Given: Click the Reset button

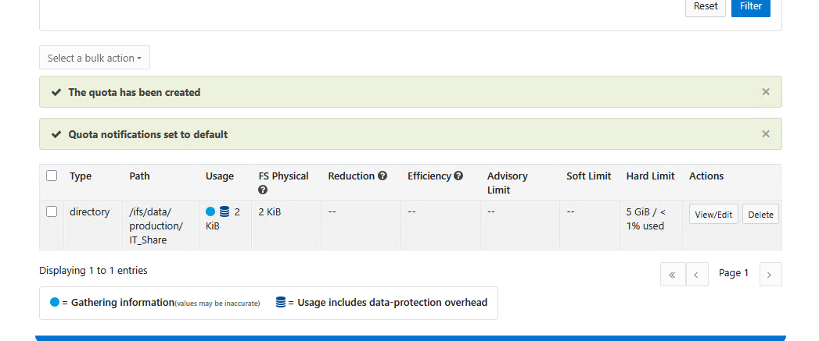Looking at the screenshot, I should [705, 6].
